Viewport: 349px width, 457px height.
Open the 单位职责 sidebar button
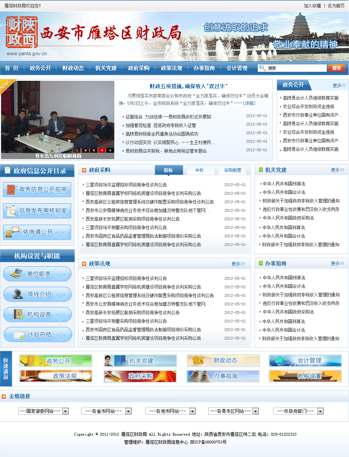click(x=37, y=274)
